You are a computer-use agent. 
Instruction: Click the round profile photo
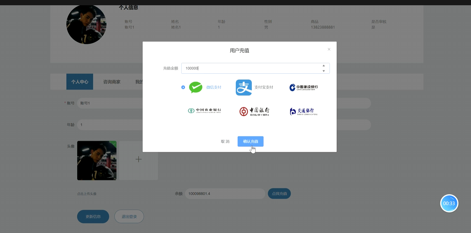pyautogui.click(x=86, y=24)
